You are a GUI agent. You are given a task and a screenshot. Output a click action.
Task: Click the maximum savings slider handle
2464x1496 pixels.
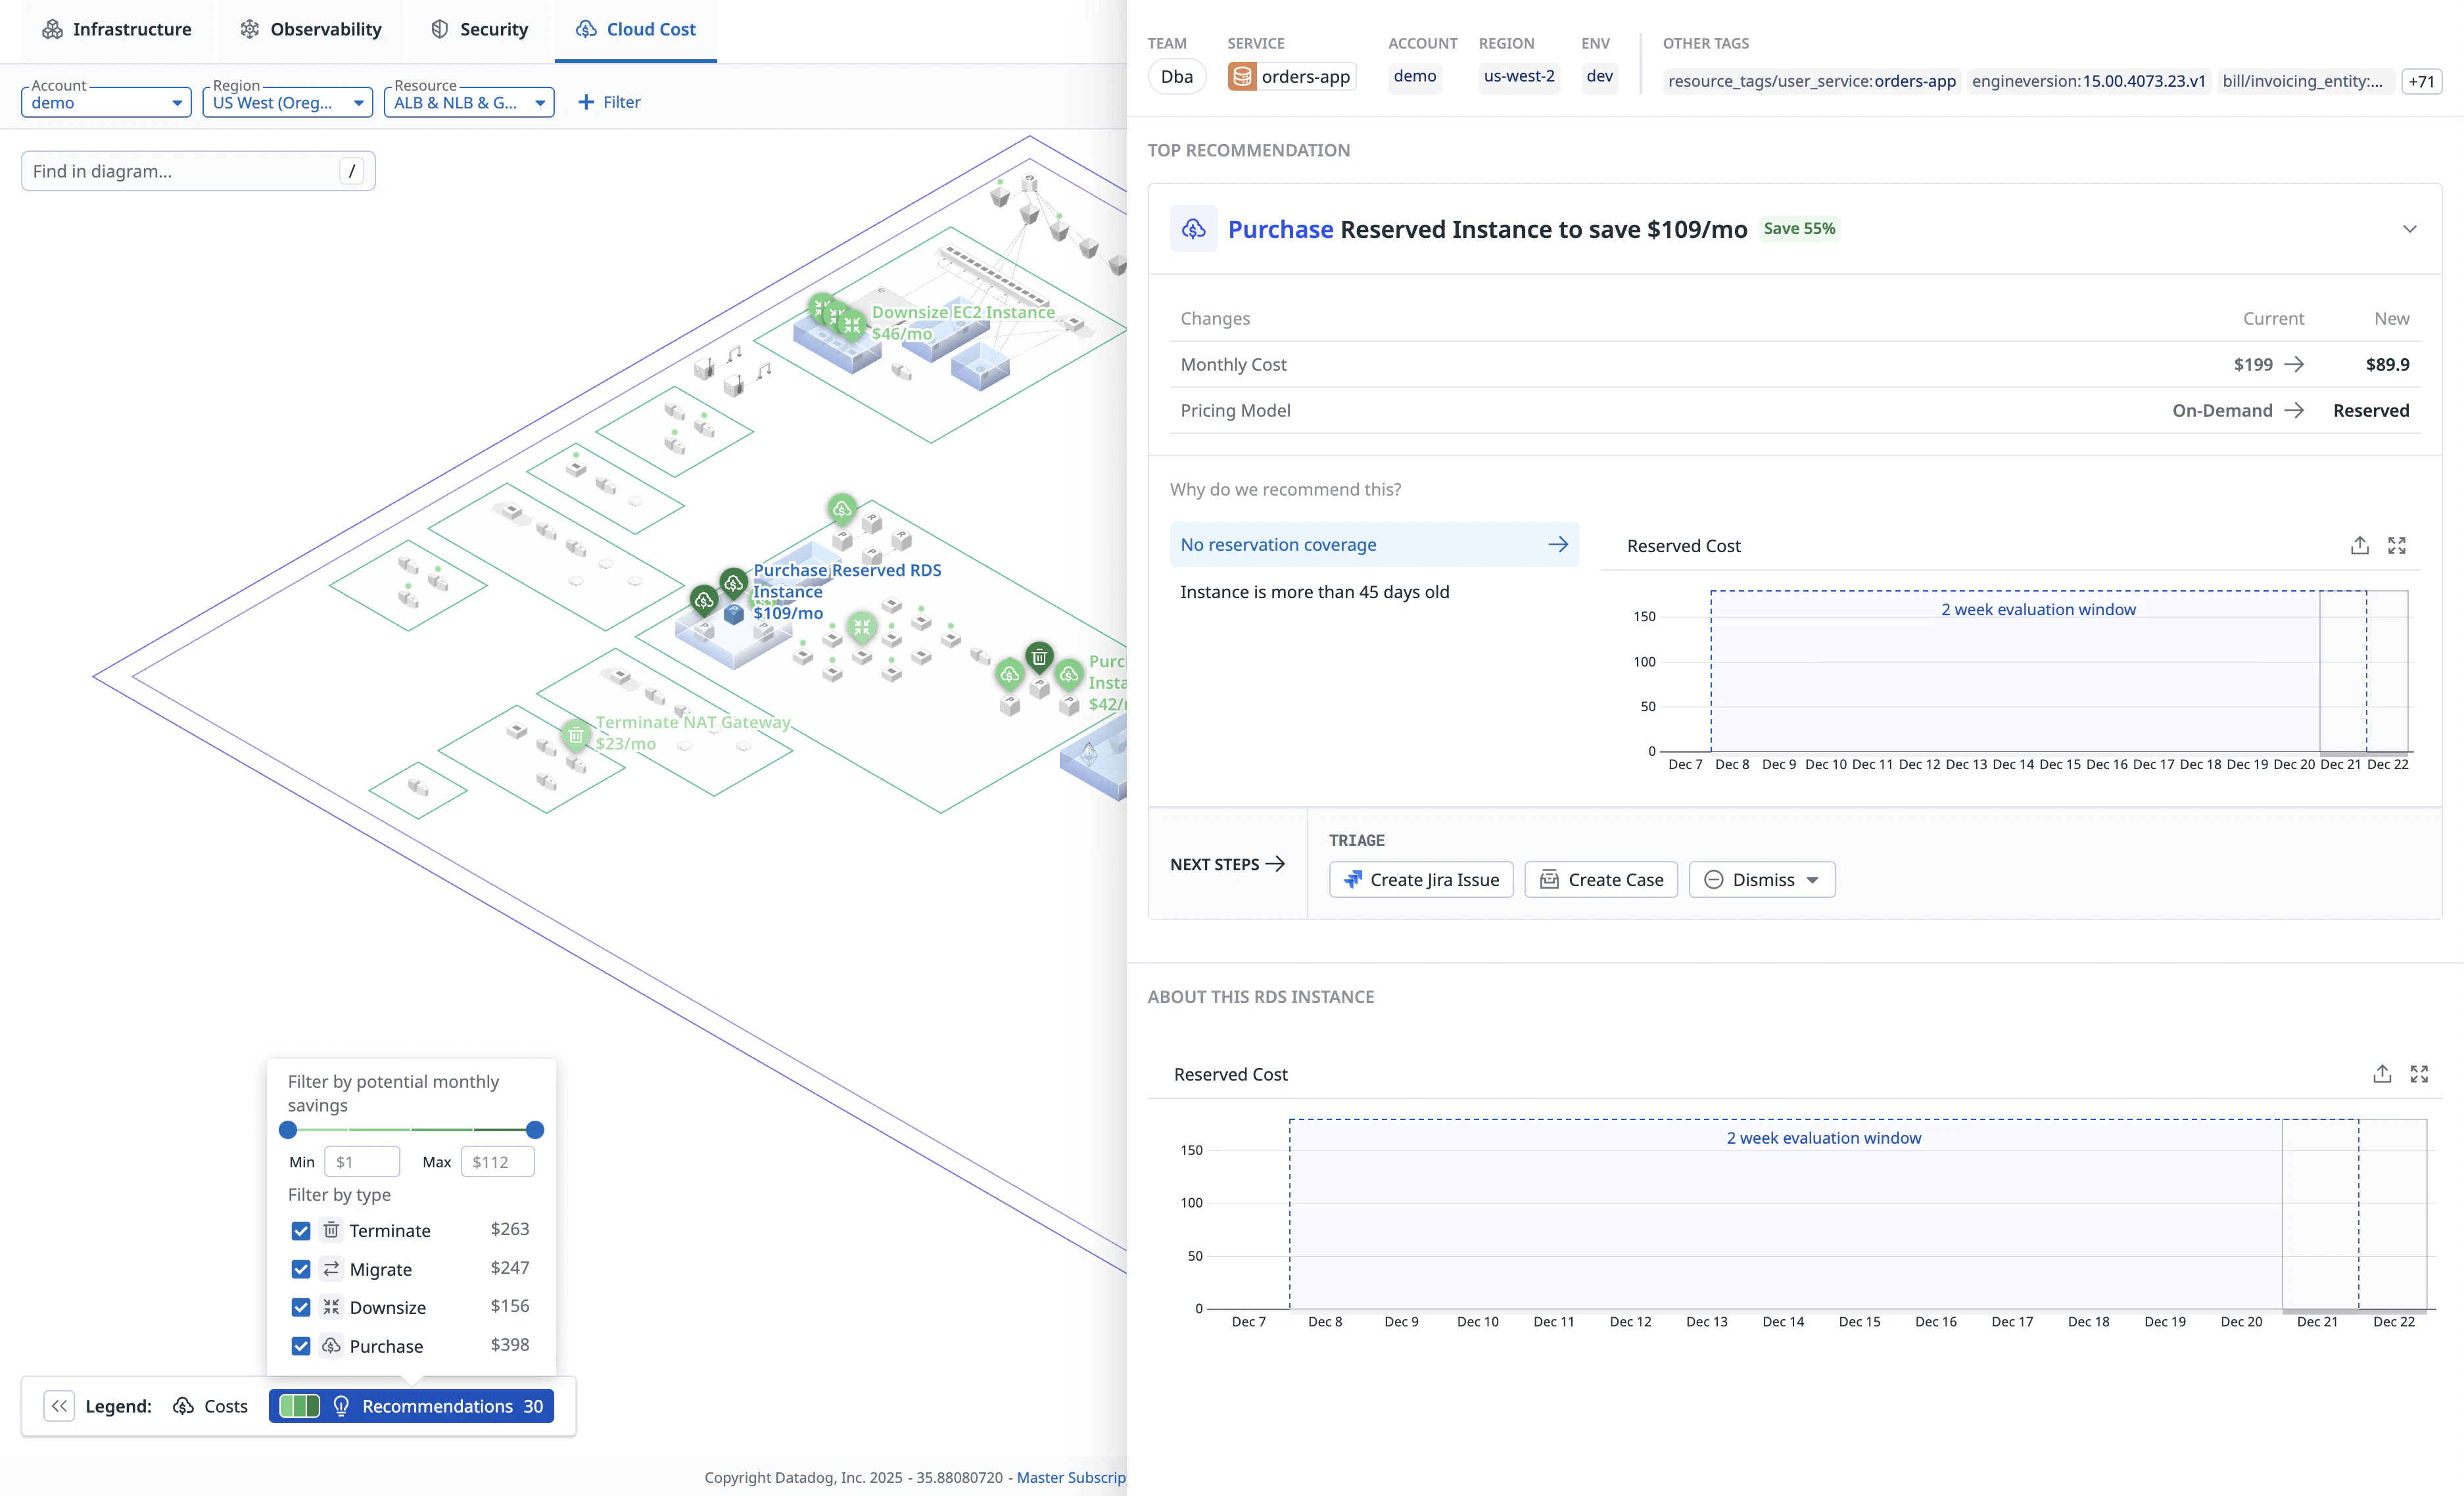535,1130
